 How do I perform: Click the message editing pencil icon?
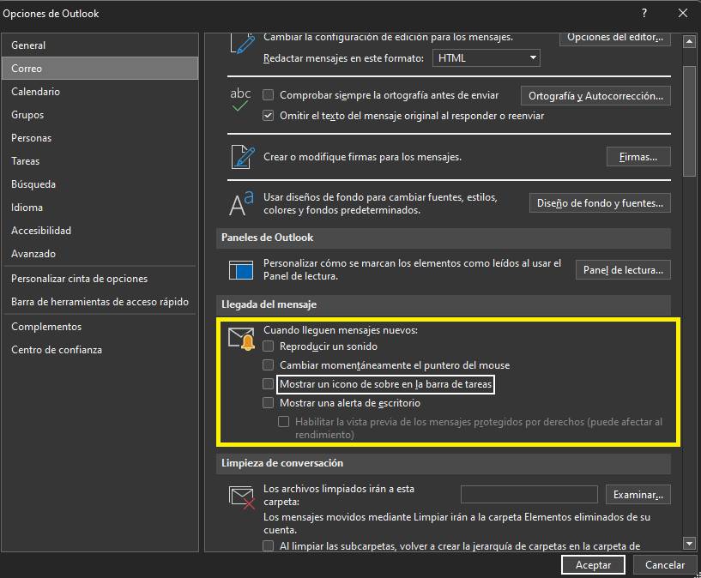coord(242,44)
